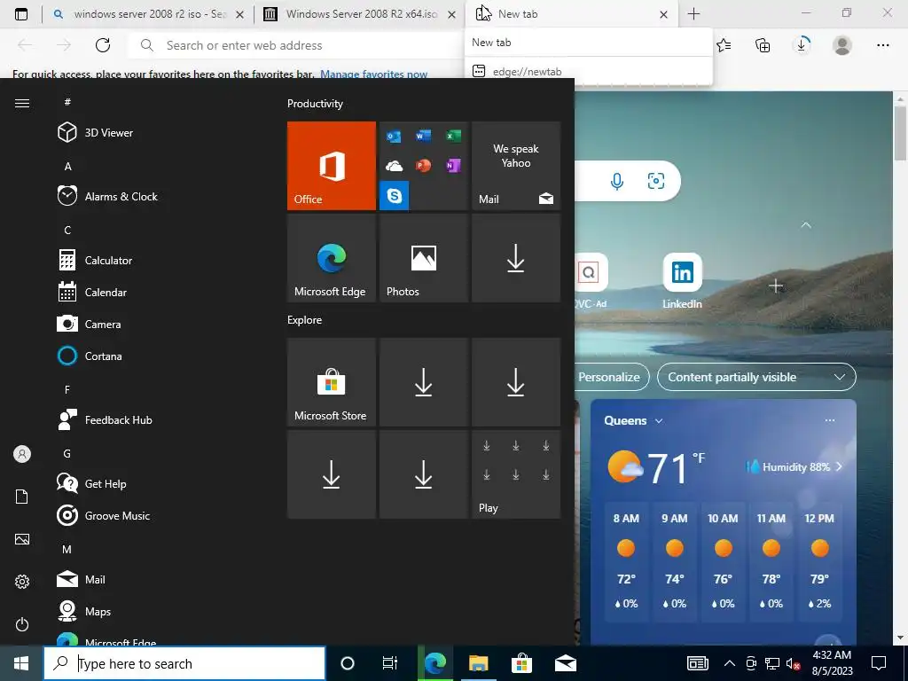Open the Office apps folder tile with Skype

click(x=423, y=166)
